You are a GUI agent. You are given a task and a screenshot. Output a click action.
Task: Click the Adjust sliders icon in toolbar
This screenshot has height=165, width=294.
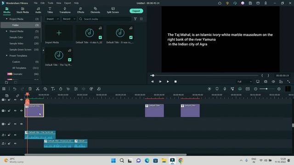(76, 89)
